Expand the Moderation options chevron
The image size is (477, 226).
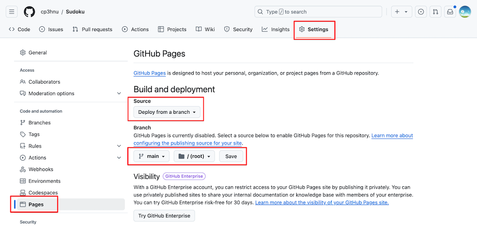coord(119,94)
